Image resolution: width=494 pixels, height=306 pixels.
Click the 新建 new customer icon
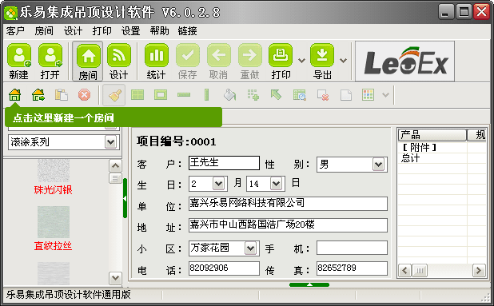coord(19,56)
